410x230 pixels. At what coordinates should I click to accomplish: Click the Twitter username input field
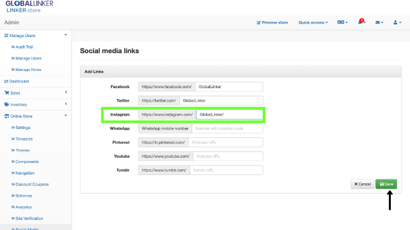point(221,101)
